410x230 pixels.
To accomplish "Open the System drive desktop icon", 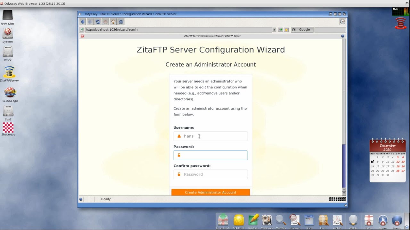I will (7, 36).
